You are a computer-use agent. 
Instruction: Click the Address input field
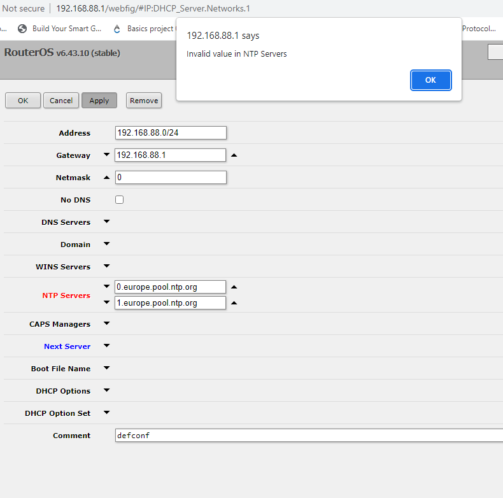171,133
